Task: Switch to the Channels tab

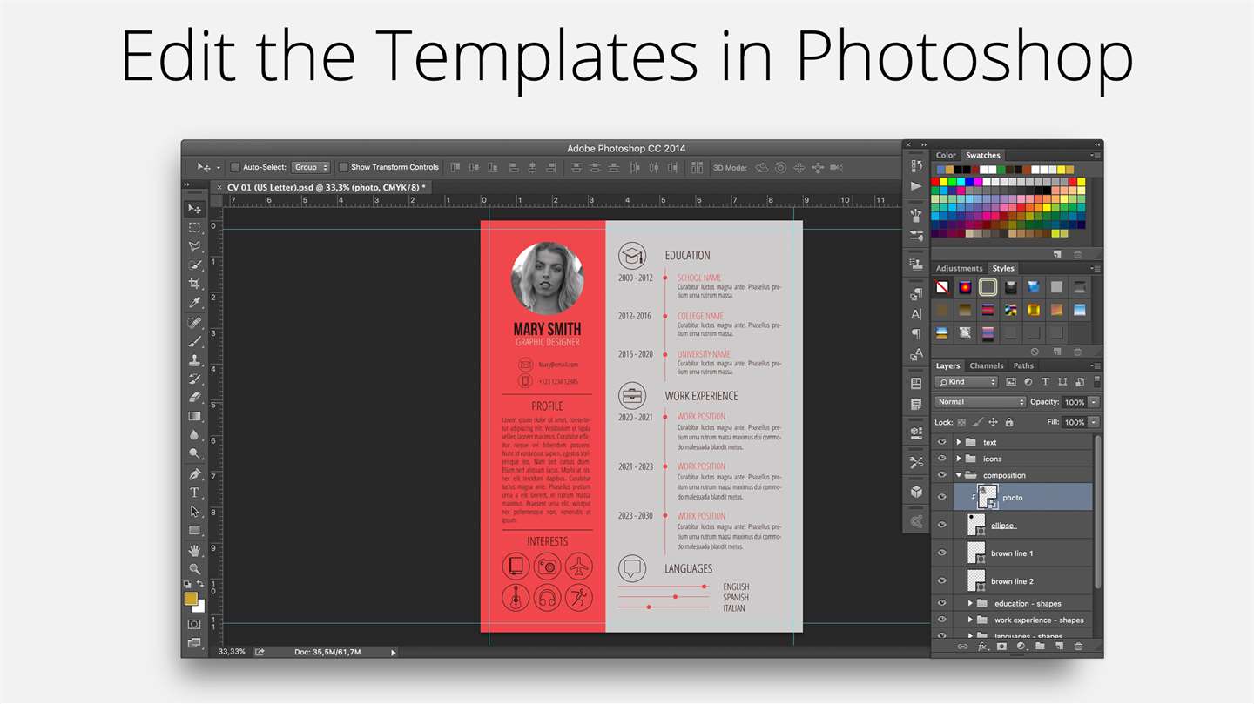Action: click(x=987, y=365)
